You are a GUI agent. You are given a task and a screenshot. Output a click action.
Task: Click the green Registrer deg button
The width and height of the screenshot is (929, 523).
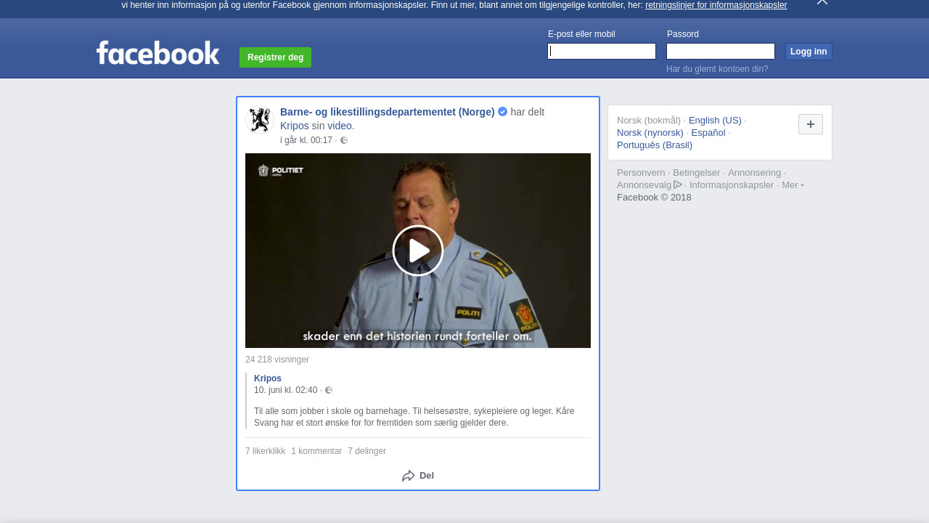[275, 57]
